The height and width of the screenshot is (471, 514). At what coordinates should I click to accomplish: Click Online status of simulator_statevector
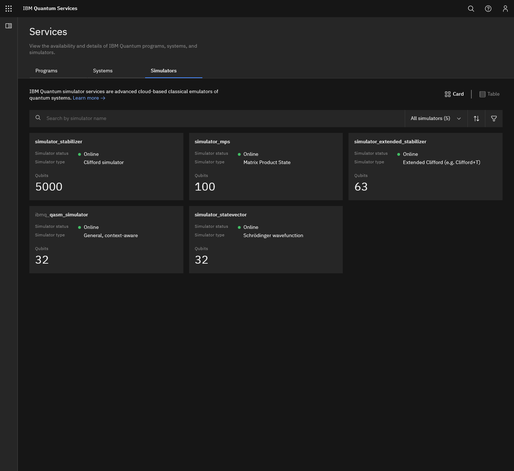[x=251, y=227]
